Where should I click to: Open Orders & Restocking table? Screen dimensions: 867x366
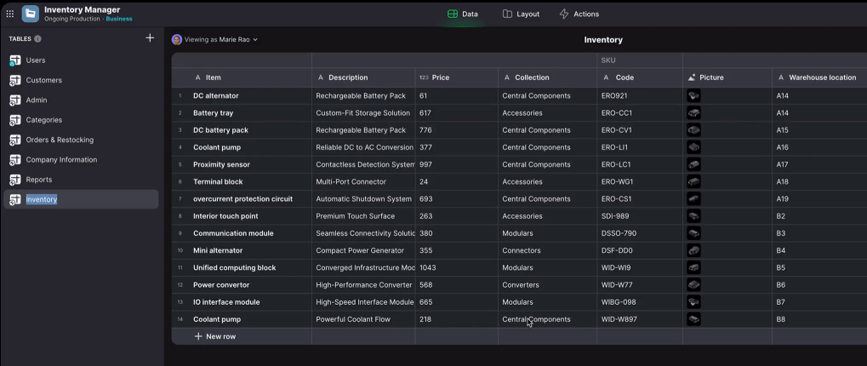[x=60, y=140]
